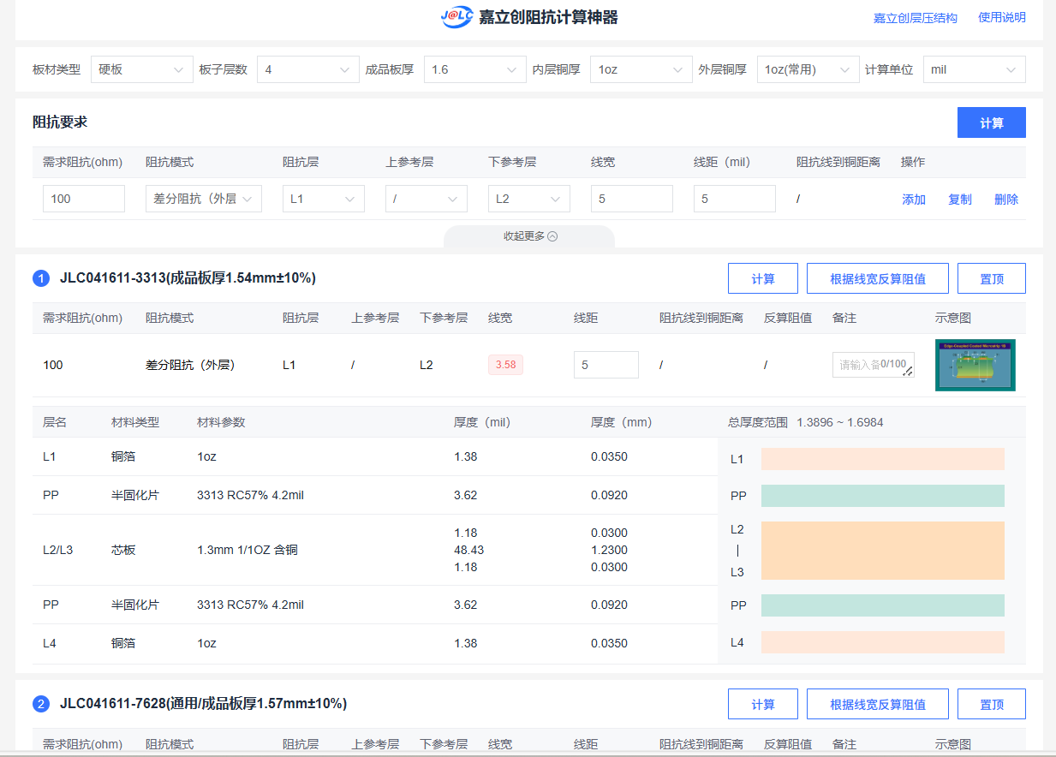The height and width of the screenshot is (757, 1056).
Task: Click the 需求阻抗 input field containing 100
Action: pos(84,199)
